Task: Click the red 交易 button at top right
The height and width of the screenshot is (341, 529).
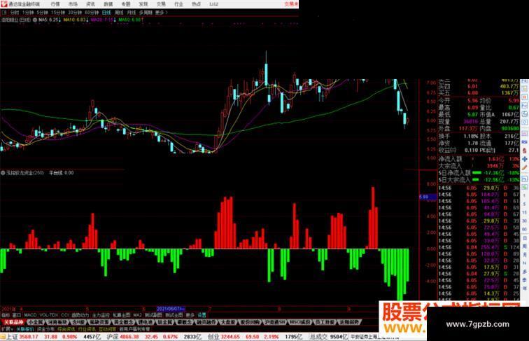Action: (x=291, y=4)
